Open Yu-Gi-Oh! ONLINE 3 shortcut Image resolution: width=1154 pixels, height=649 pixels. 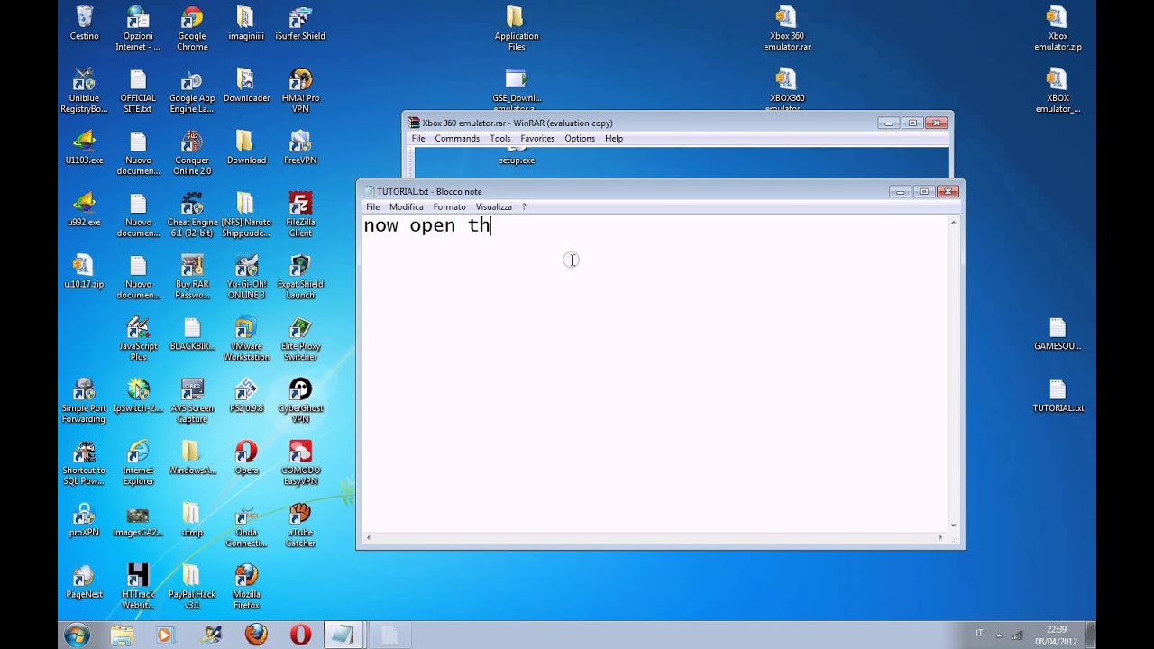click(246, 278)
